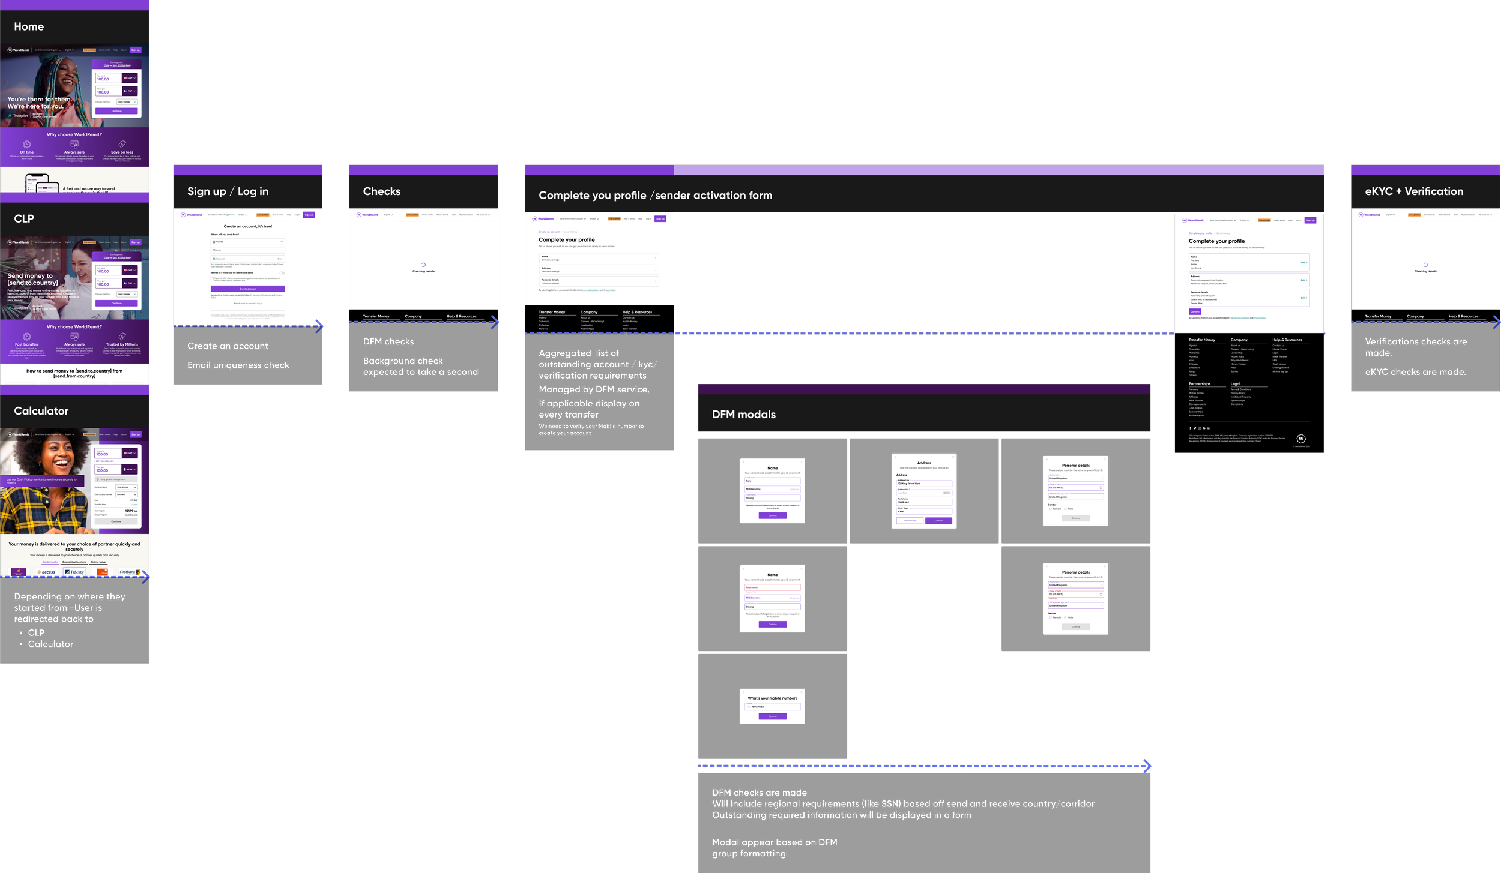Click the Always safe icon in CLP frame
Image resolution: width=1501 pixels, height=873 pixels.
coord(74,337)
